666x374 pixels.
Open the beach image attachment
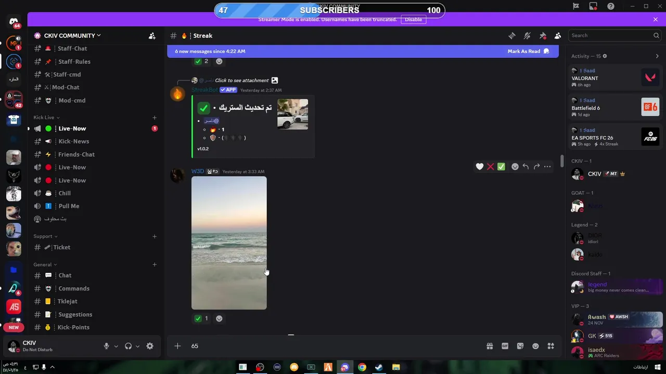tap(229, 243)
